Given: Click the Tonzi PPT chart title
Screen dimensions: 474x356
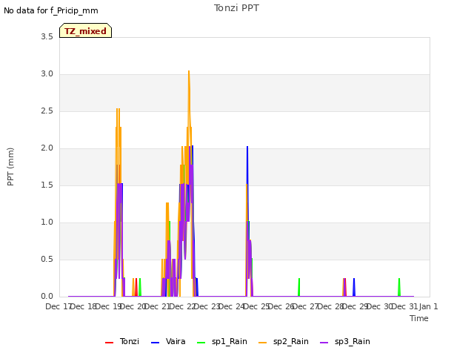Looking at the screenshot, I should 236,8.
